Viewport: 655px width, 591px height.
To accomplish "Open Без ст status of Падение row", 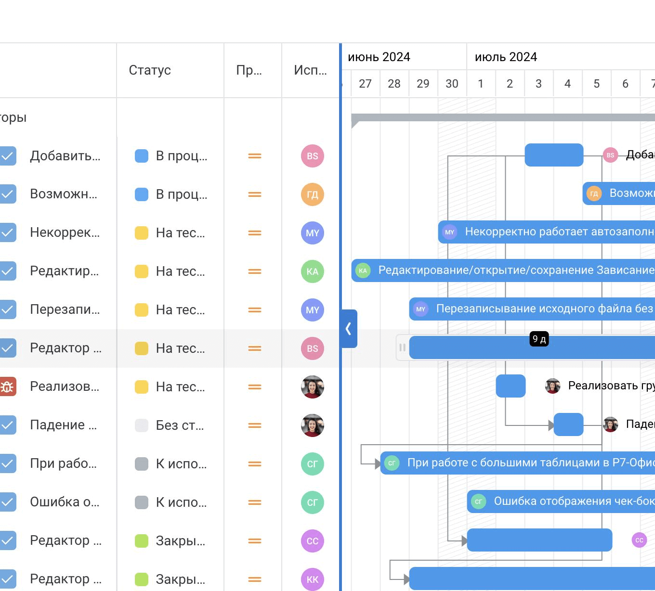I will click(x=170, y=425).
